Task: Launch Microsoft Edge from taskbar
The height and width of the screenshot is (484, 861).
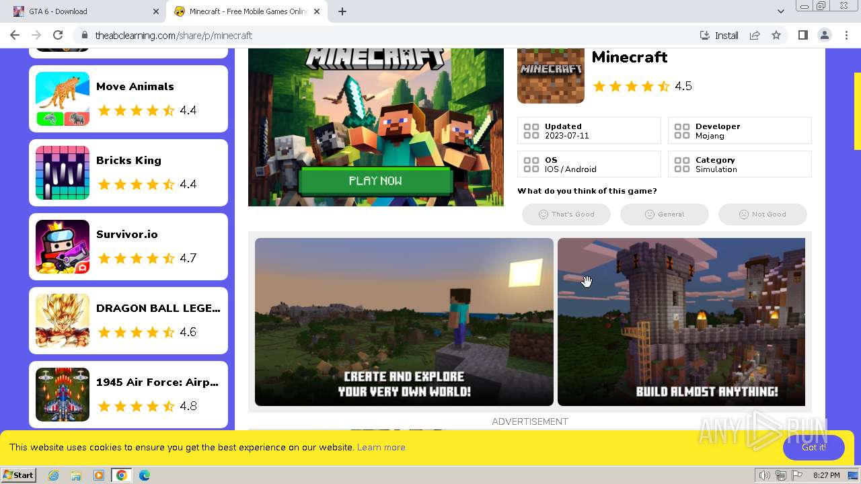Action: [x=144, y=475]
